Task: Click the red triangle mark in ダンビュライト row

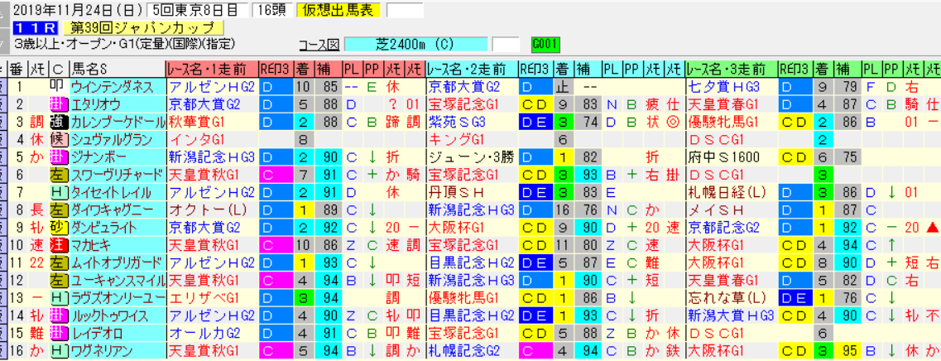Action: point(933,228)
